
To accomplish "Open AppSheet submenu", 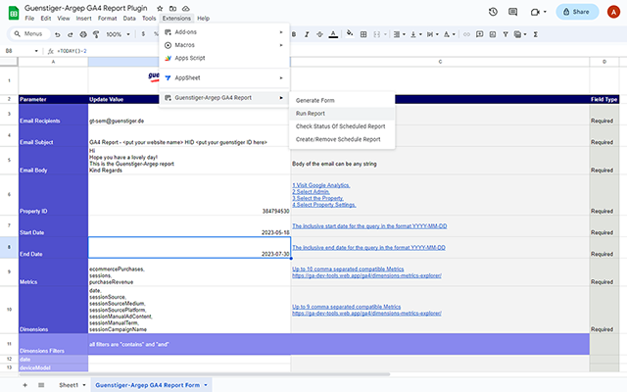I will 224,78.
